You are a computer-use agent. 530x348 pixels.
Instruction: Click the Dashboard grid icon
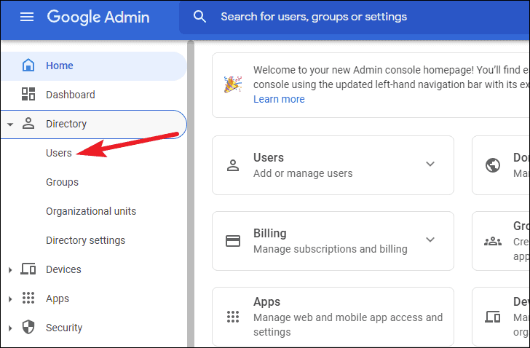coord(28,94)
